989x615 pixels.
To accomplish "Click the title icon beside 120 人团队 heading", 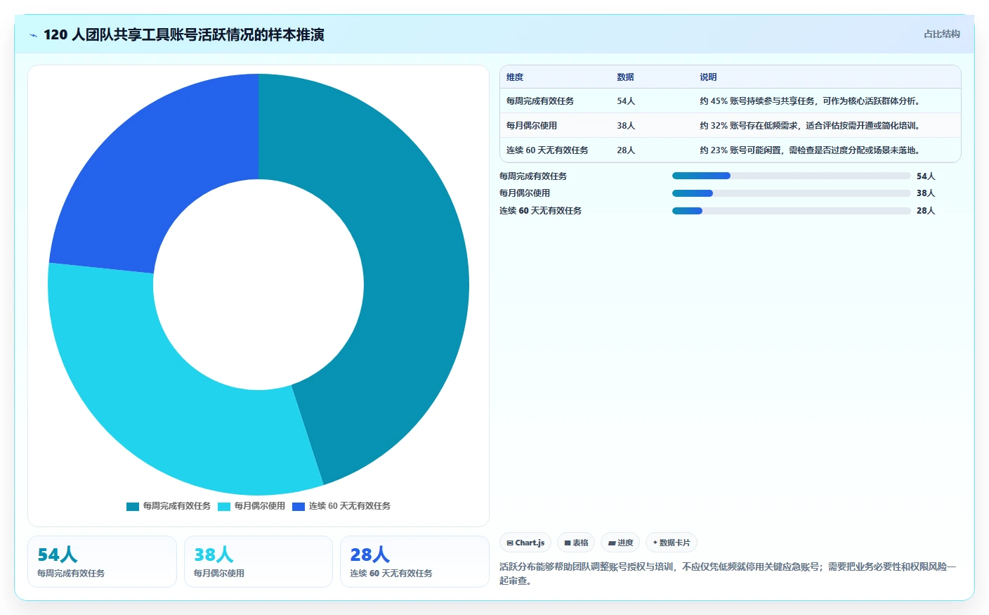I will click(33, 35).
